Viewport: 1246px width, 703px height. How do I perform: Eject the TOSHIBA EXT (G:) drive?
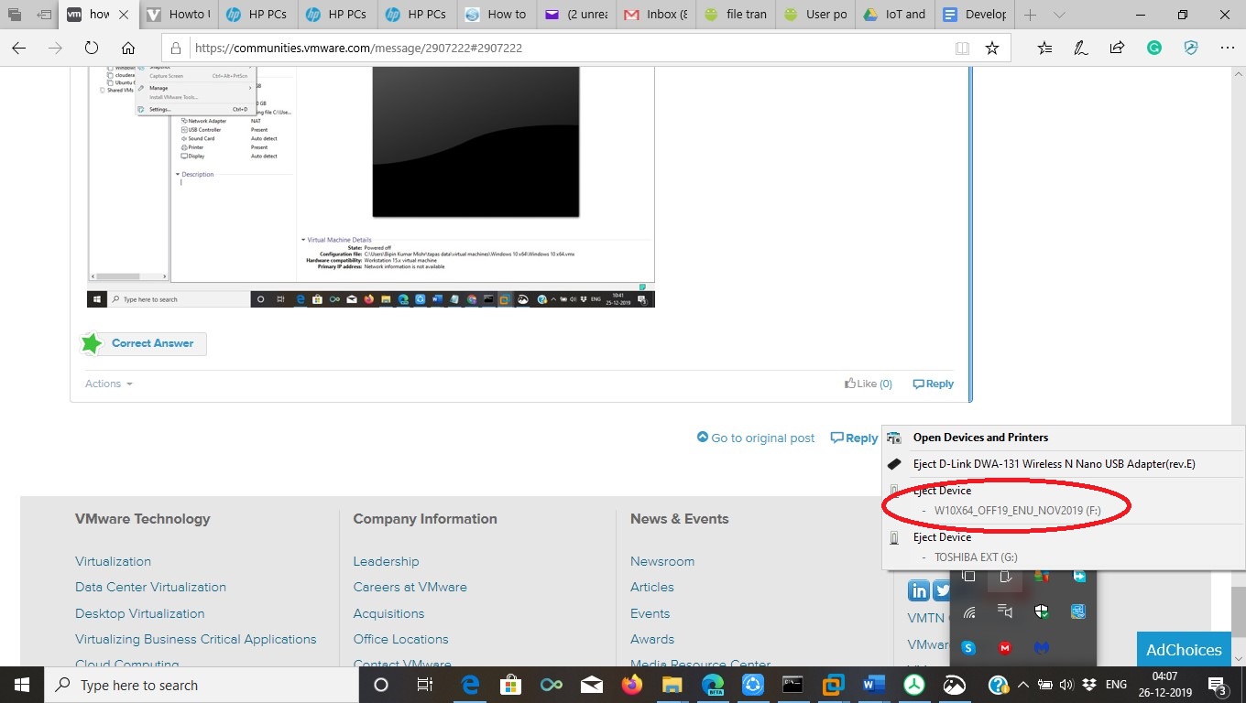tap(976, 557)
